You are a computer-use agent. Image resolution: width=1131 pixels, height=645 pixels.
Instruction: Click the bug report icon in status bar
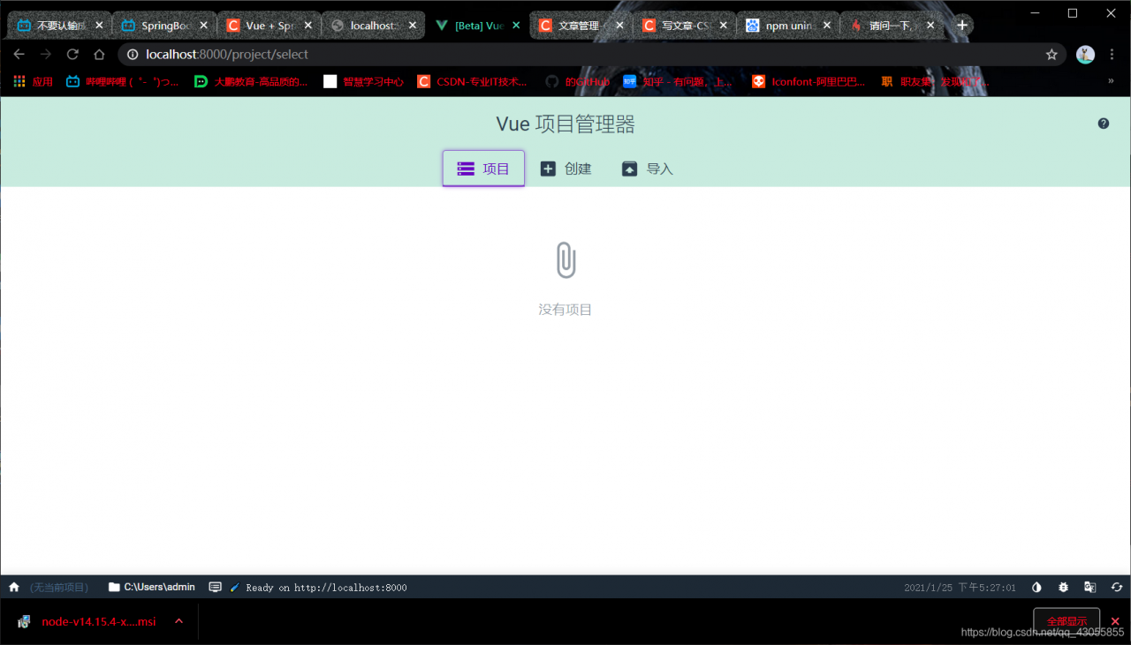[1063, 586]
